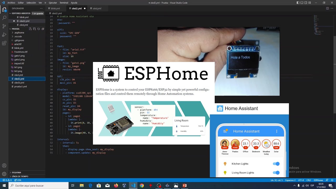Click the New File icon in PRUEBA header
336x189 pixels.
(x=30, y=29)
